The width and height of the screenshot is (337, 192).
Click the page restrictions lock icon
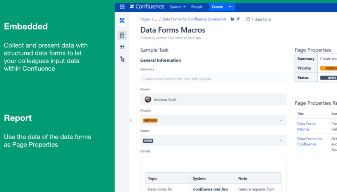point(232,19)
